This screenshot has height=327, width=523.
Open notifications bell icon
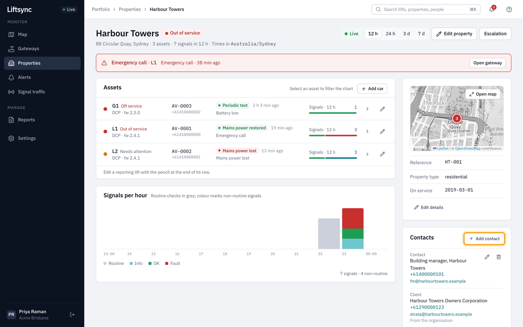click(492, 9)
